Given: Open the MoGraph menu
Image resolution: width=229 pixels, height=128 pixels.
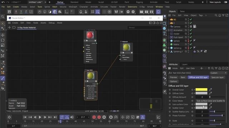Looking at the screenshot, I should pos(73,7).
